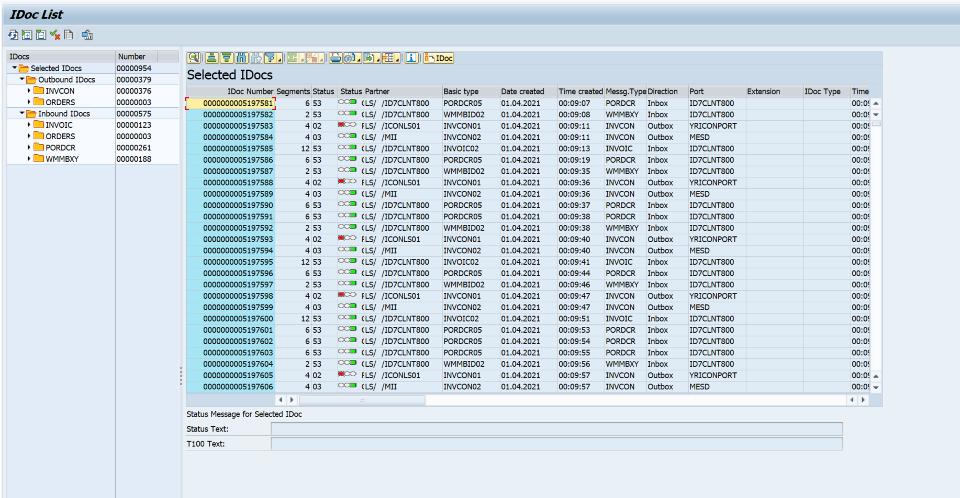
Task: Click the Basic type column header
Action: pos(461,92)
